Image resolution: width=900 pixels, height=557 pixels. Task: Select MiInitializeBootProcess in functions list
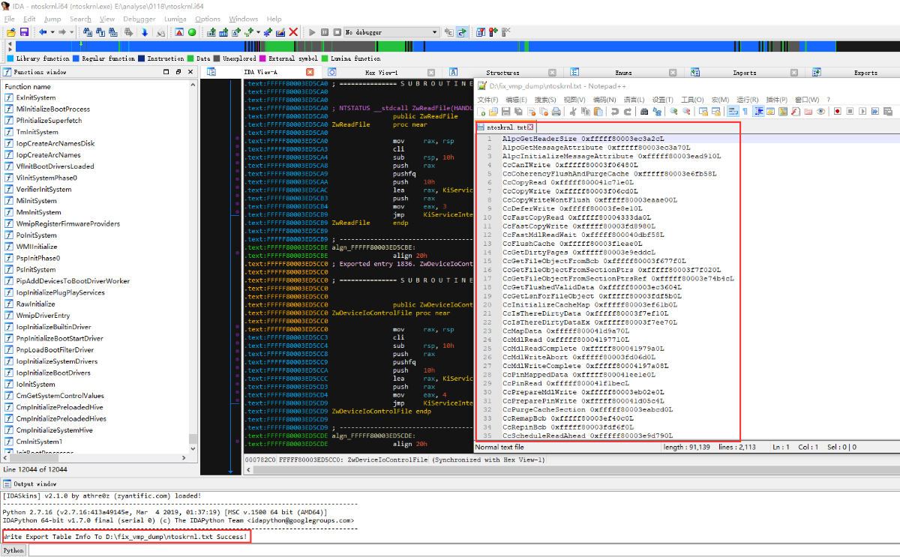(52, 109)
